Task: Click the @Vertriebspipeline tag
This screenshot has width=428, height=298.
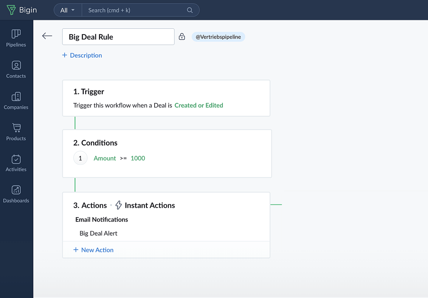Action: [x=218, y=37]
